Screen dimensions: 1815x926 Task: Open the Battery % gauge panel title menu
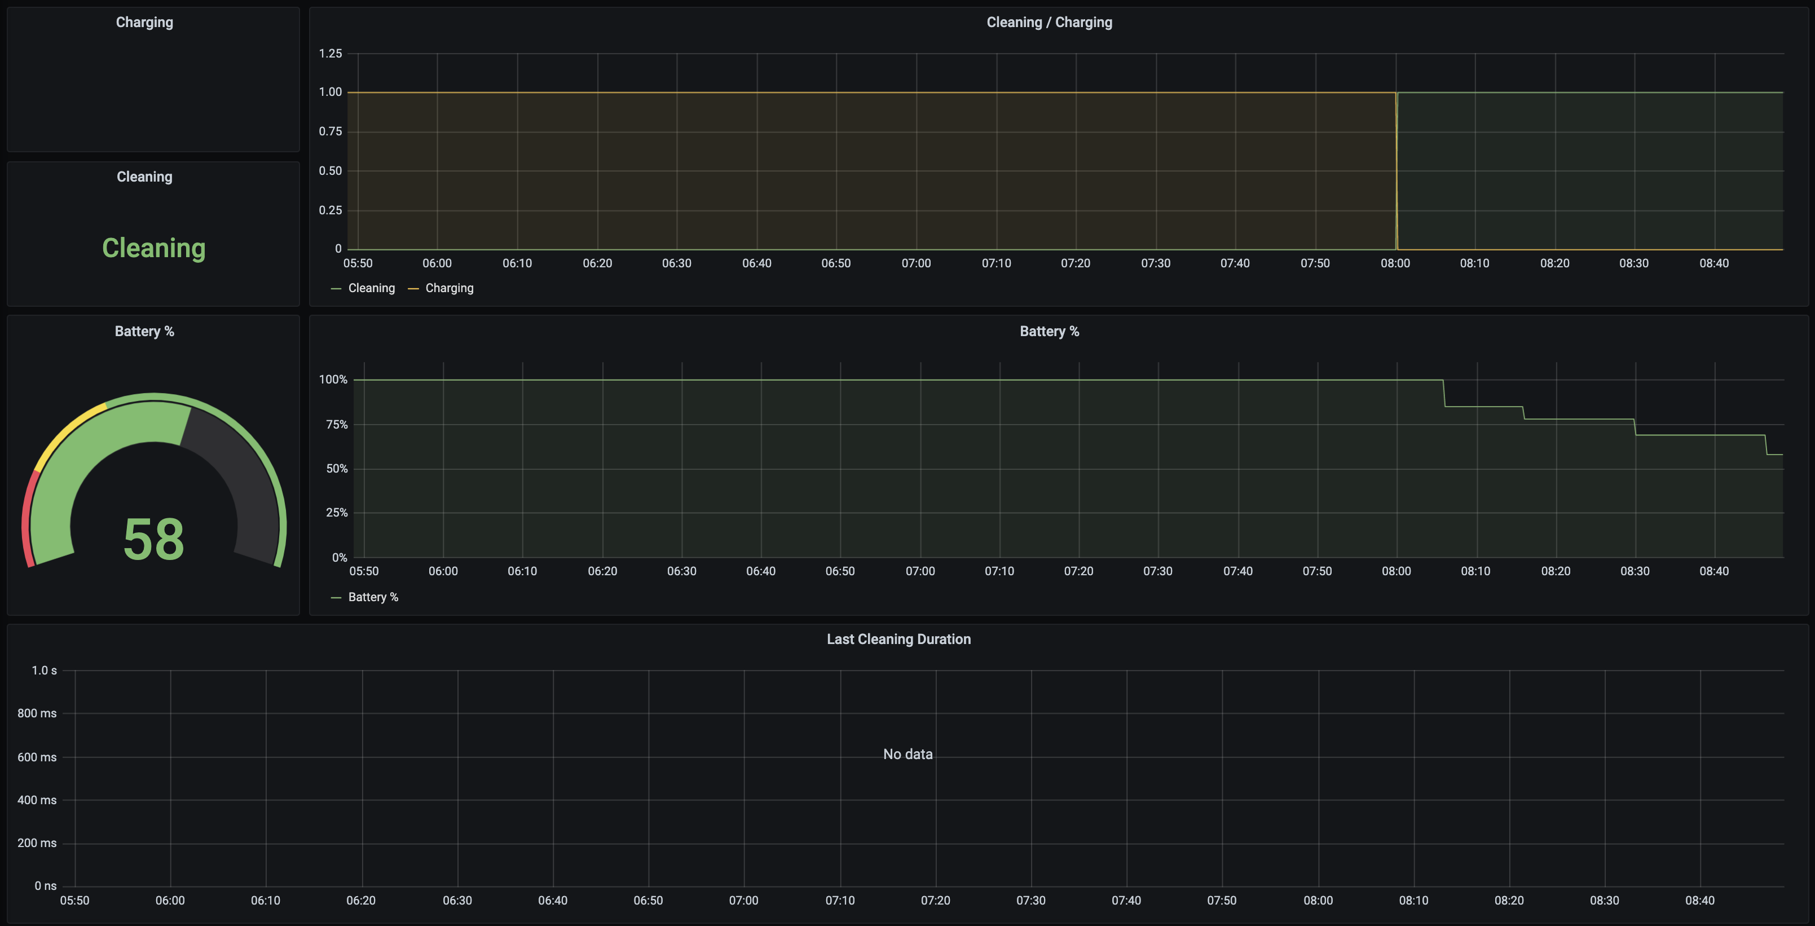pyautogui.click(x=144, y=331)
